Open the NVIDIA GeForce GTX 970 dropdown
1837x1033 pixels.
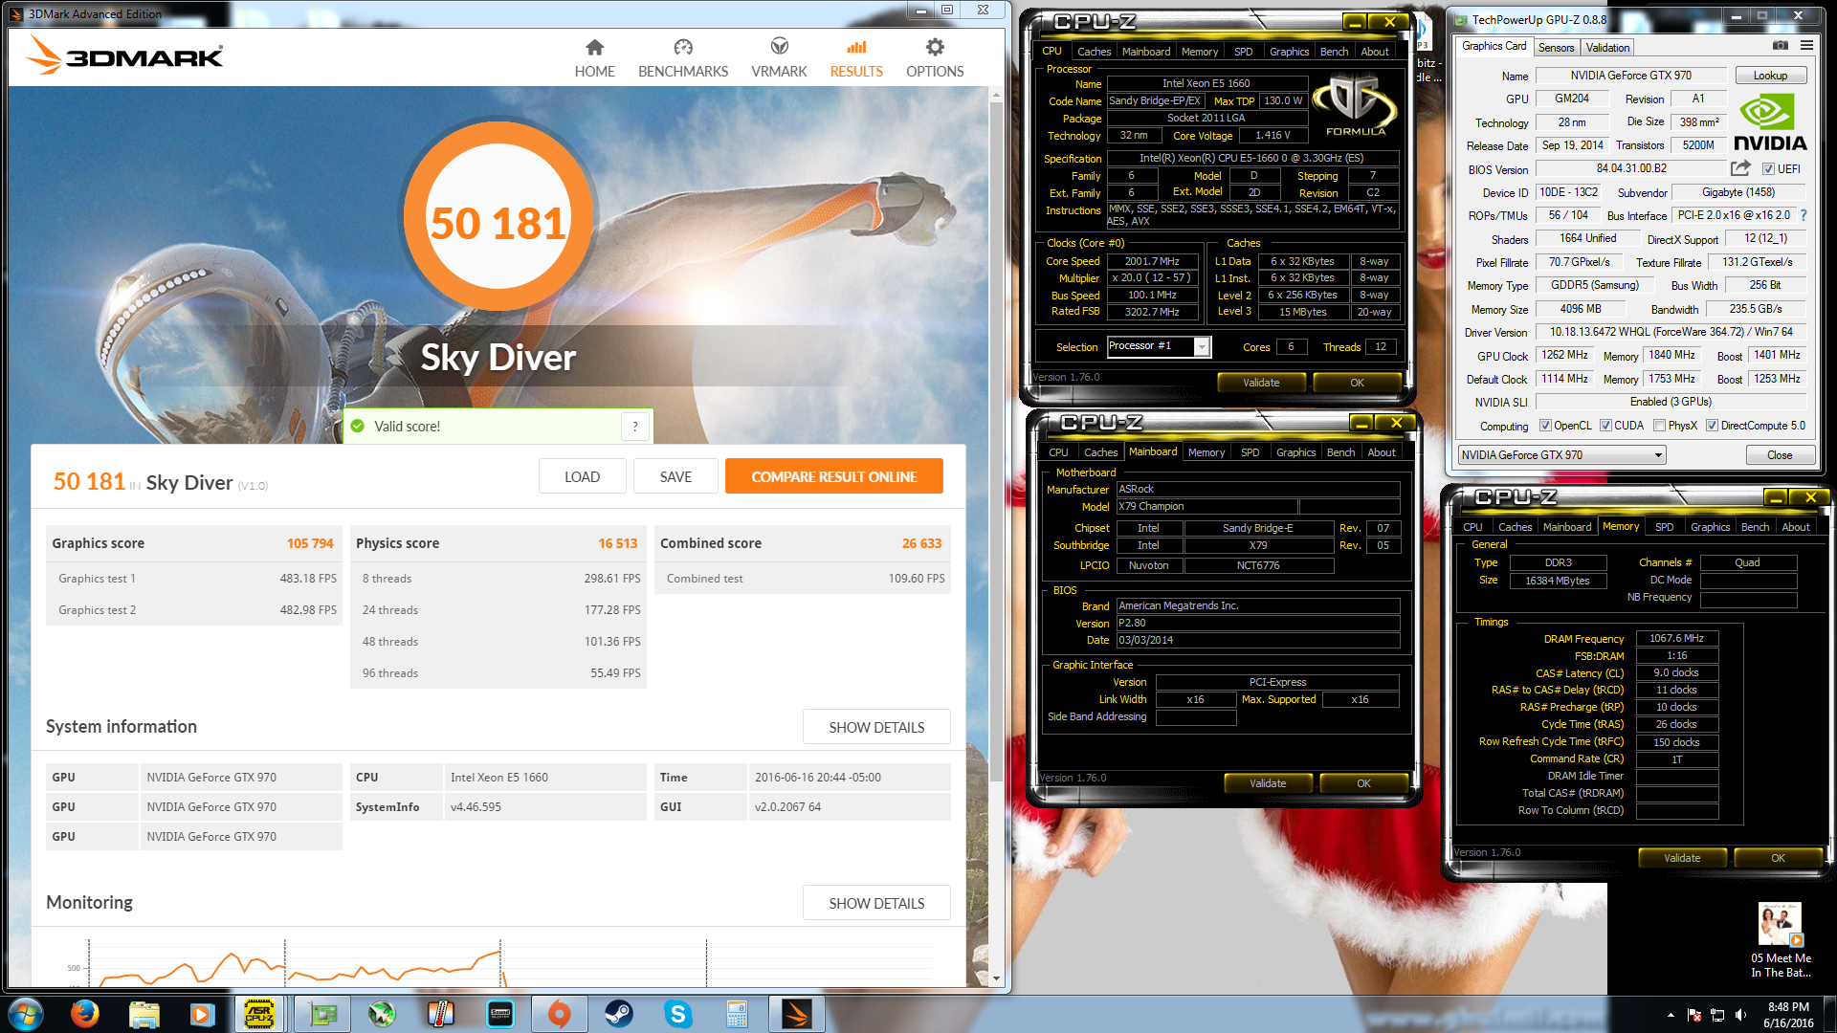1561,455
